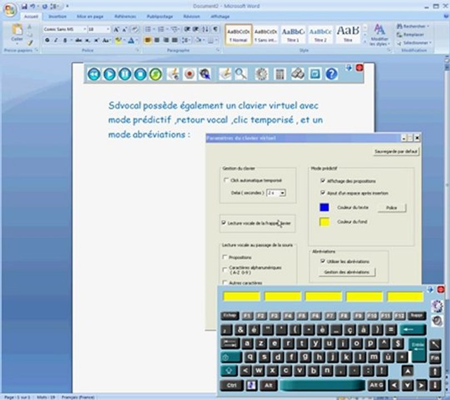Show paragraph marks with the pilcrow icon
This screenshot has height=400, width=450.
[215, 29]
